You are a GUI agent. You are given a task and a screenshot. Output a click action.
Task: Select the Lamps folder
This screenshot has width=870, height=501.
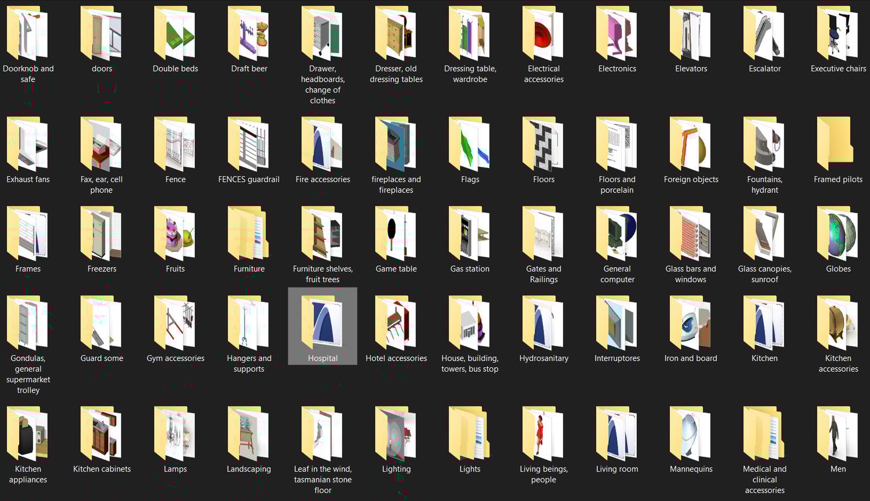175,433
